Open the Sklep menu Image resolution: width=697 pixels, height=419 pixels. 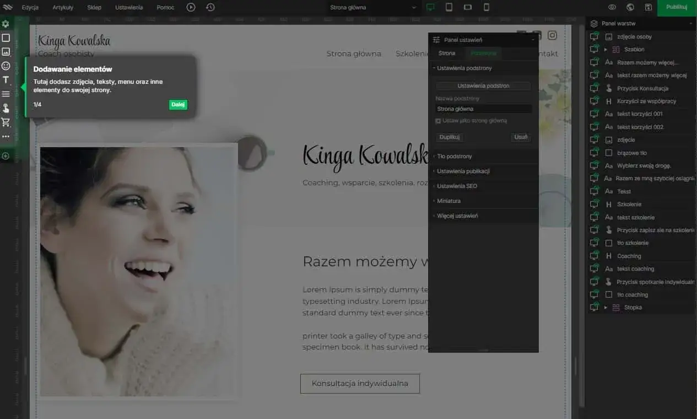coord(94,7)
